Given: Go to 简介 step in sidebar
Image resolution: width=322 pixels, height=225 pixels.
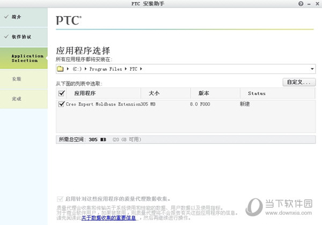Looking at the screenshot, I should (x=24, y=17).
